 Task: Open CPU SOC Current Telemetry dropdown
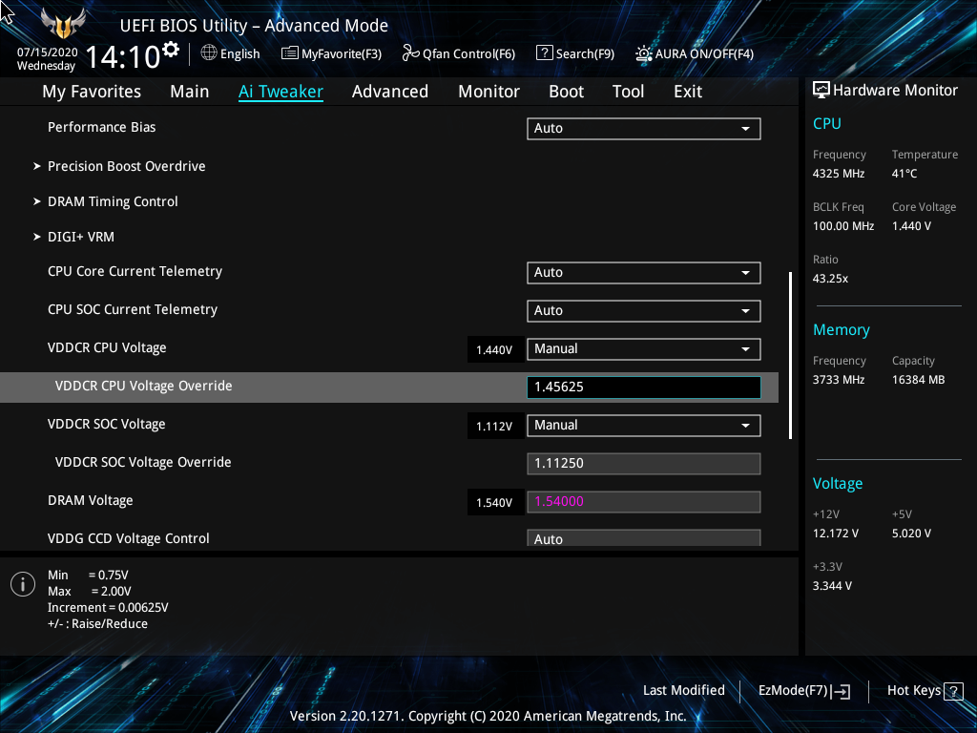[x=644, y=311]
